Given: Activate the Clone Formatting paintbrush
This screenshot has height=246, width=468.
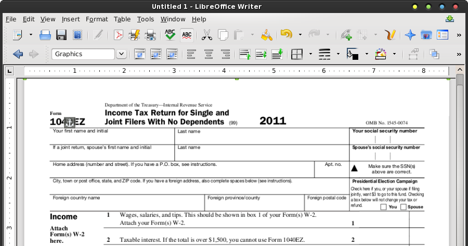Looking at the screenshot, I should click(267, 35).
